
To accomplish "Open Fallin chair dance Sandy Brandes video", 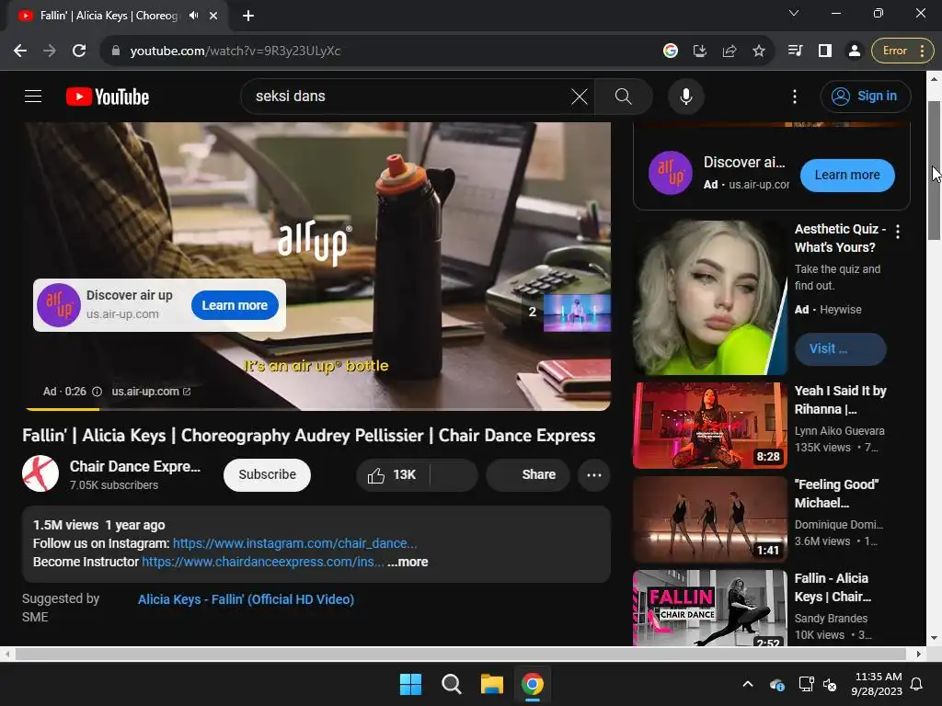I will 709,608.
